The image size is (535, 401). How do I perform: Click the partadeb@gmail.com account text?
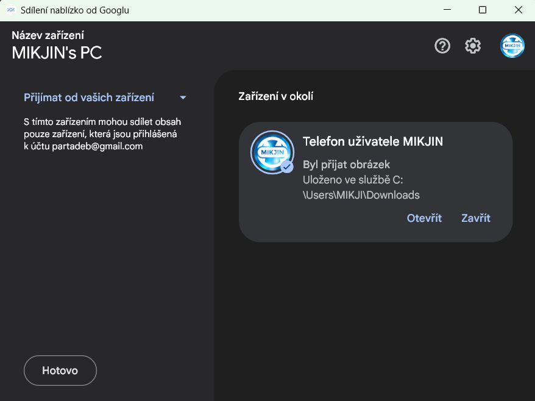point(97,146)
